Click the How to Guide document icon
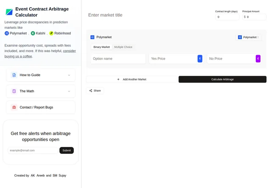This screenshot has width=271, height=188. pos(14,75)
